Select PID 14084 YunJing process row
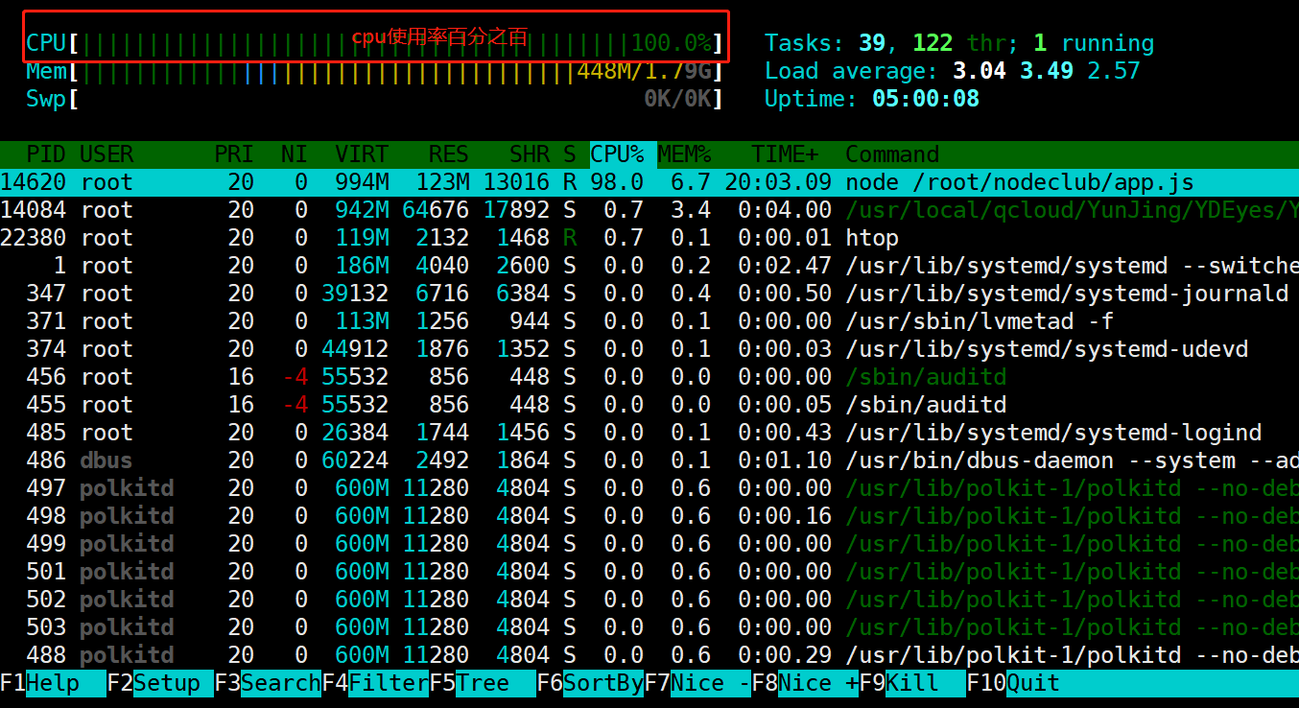Image resolution: width=1299 pixels, height=708 pixels. 649,210
